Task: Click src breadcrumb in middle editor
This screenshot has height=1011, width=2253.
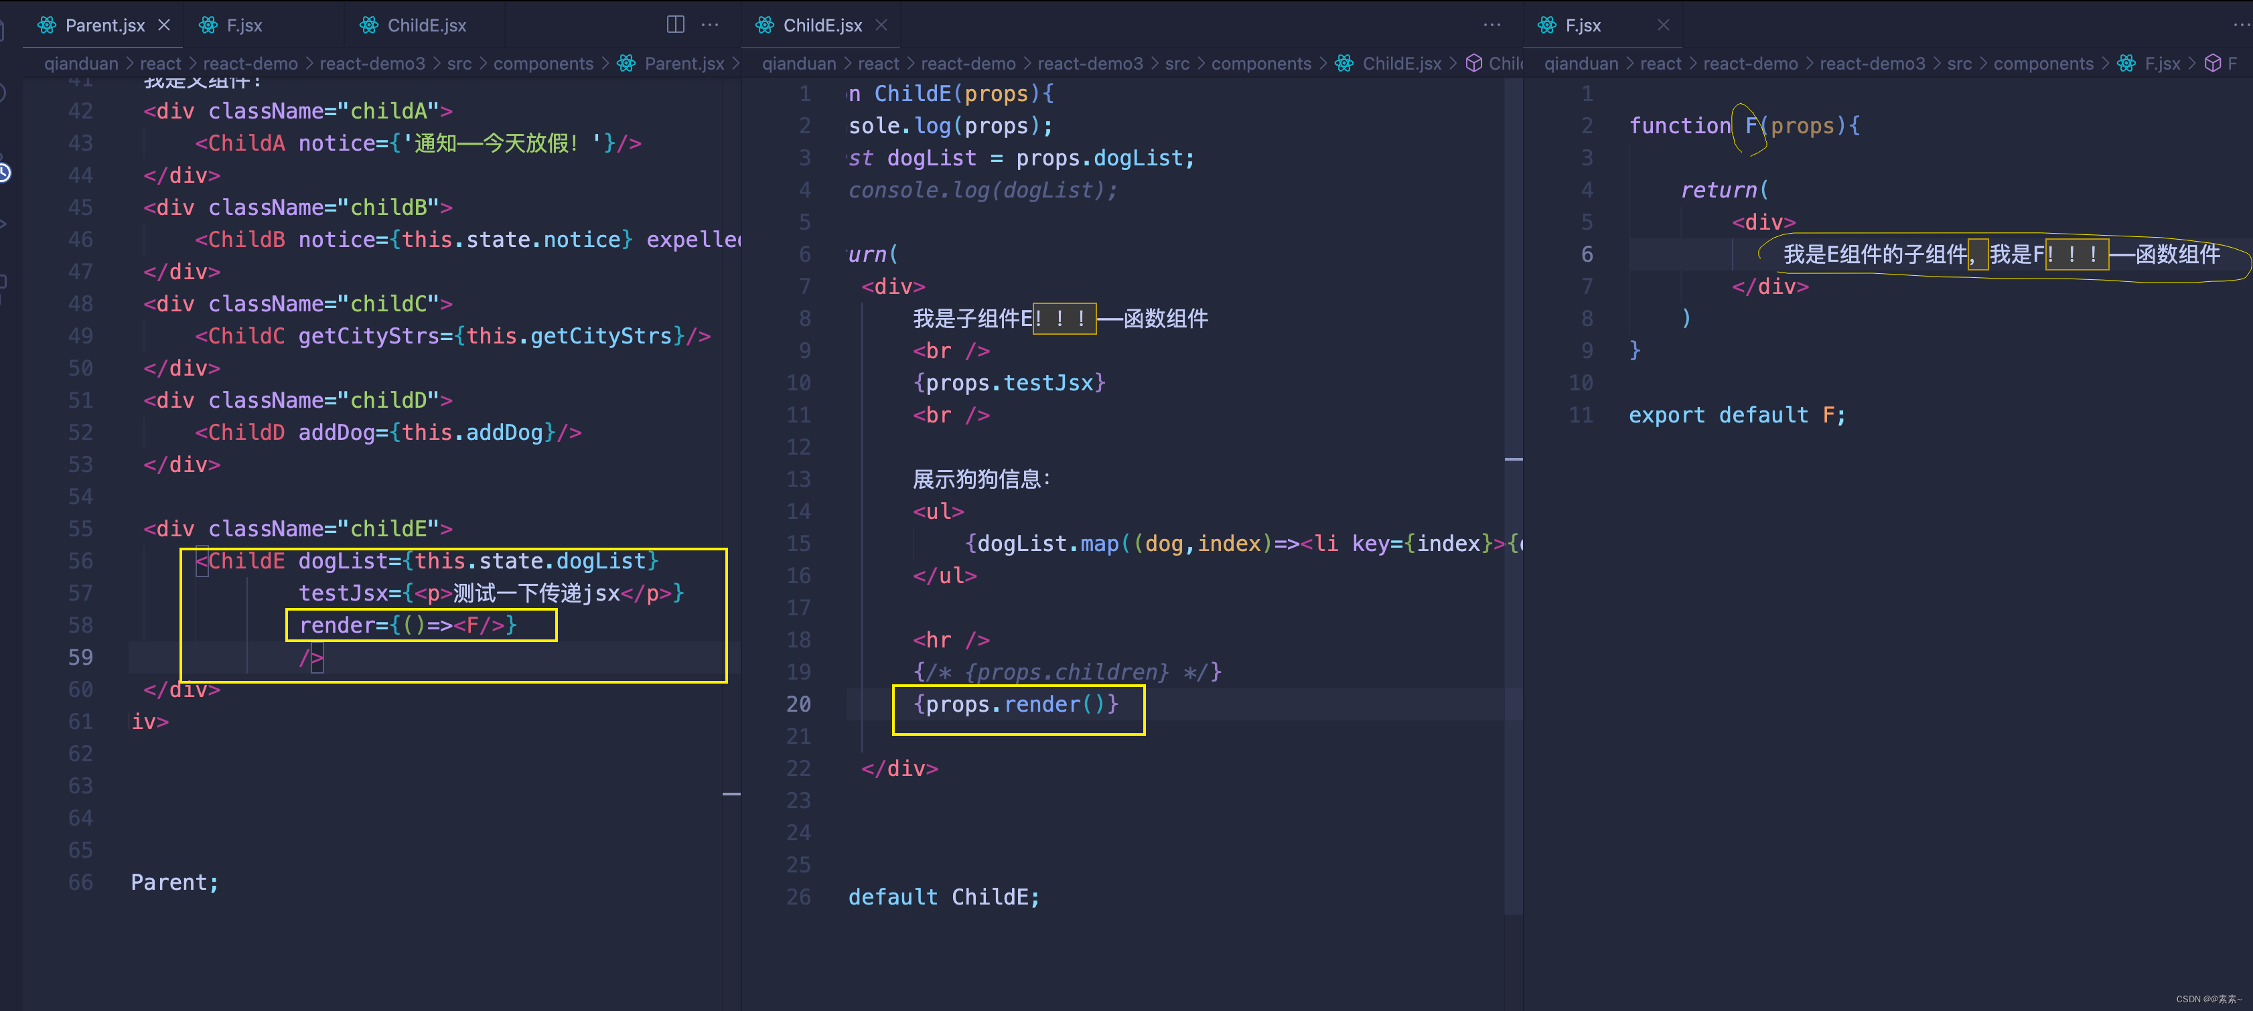Action: click(1177, 64)
